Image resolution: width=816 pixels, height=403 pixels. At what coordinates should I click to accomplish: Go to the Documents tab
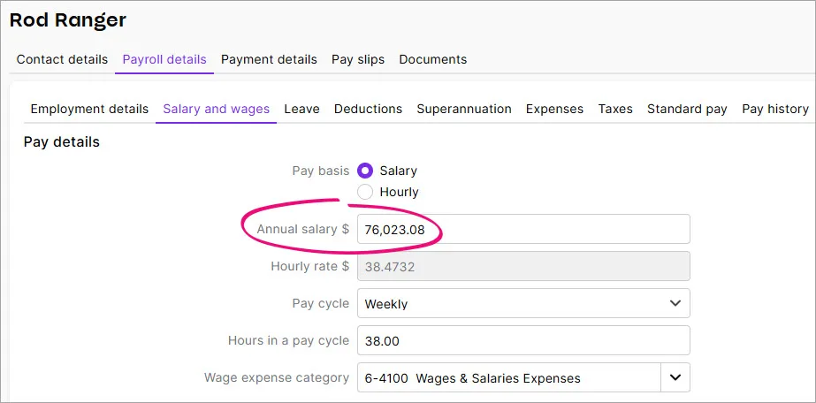point(433,59)
